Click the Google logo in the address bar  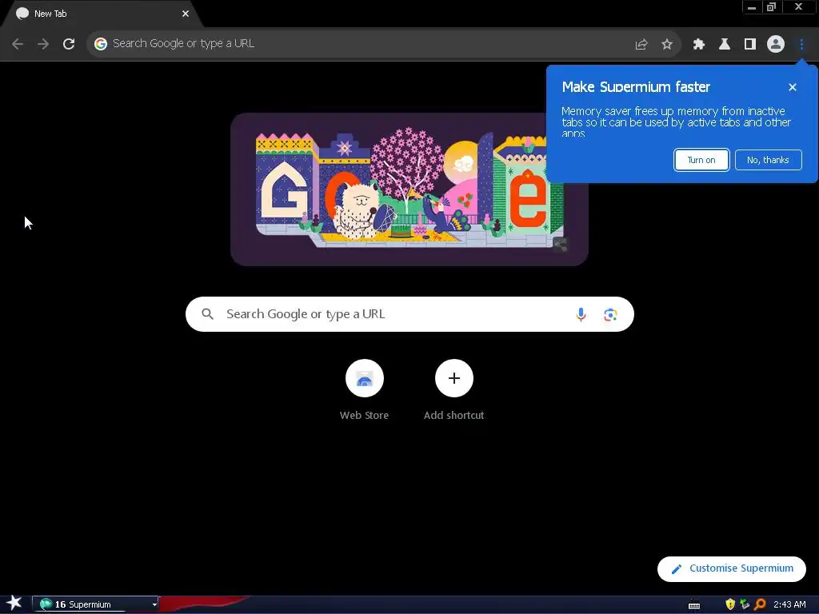click(x=101, y=44)
